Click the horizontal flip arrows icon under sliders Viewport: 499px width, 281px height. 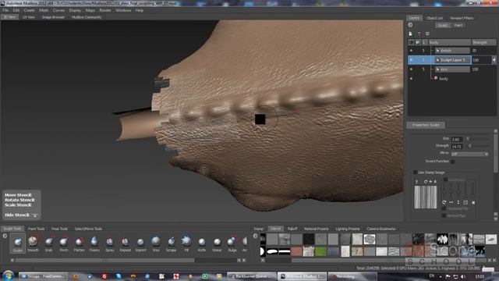click(451, 202)
